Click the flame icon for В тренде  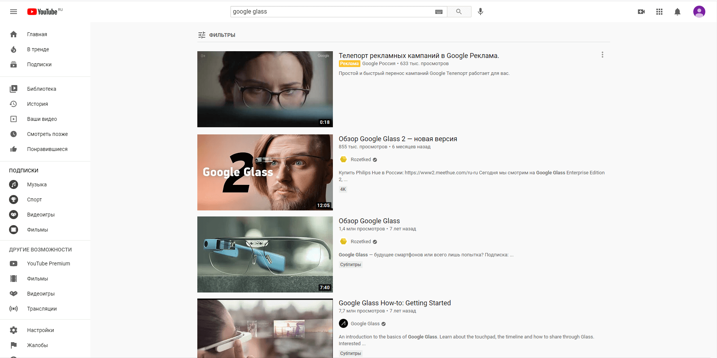point(14,49)
